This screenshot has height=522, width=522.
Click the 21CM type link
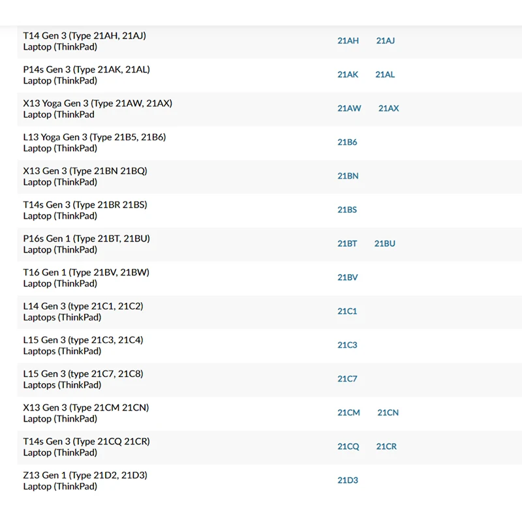coord(348,412)
